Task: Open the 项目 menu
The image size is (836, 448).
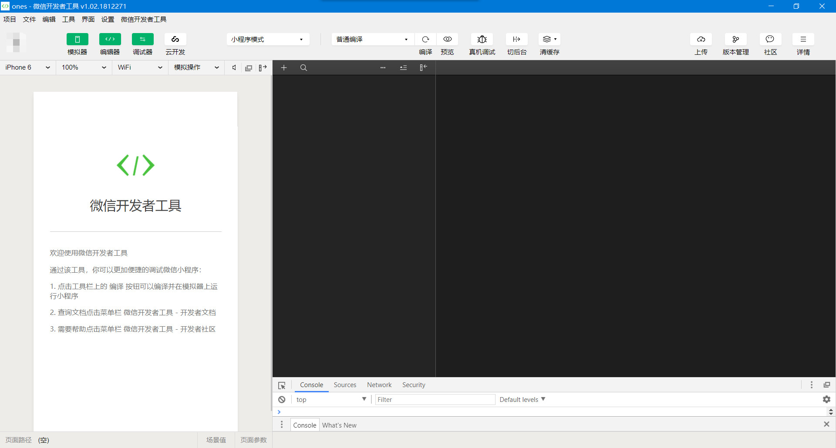Action: pyautogui.click(x=10, y=19)
